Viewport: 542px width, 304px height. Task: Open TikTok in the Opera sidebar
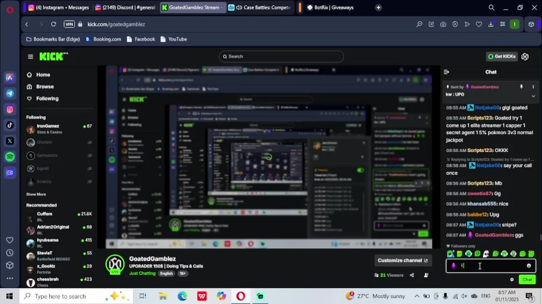pos(10,125)
